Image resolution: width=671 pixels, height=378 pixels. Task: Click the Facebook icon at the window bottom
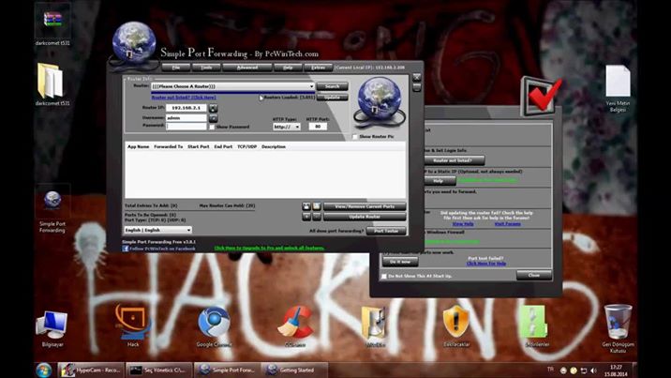coord(125,249)
